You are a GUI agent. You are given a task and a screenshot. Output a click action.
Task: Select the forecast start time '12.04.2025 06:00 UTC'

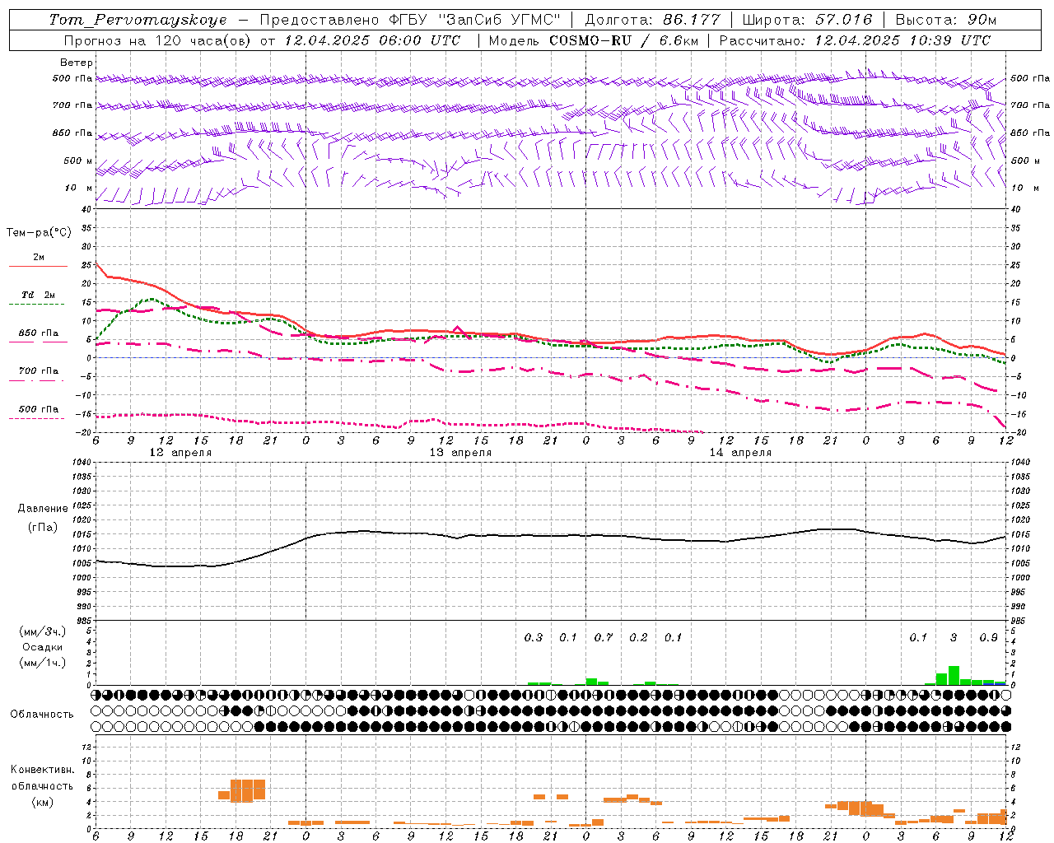372,40
